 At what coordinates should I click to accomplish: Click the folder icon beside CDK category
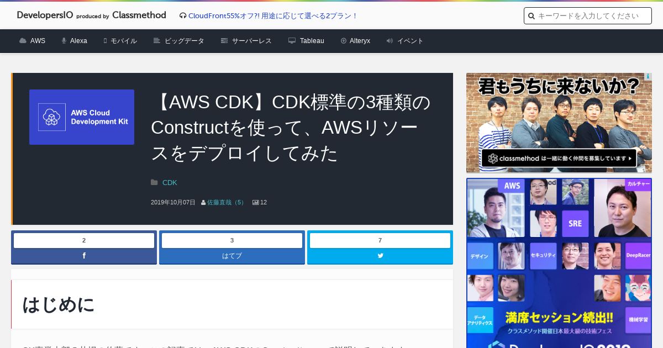click(x=154, y=182)
